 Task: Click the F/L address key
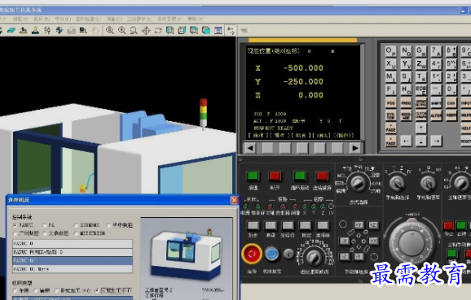click(390, 89)
